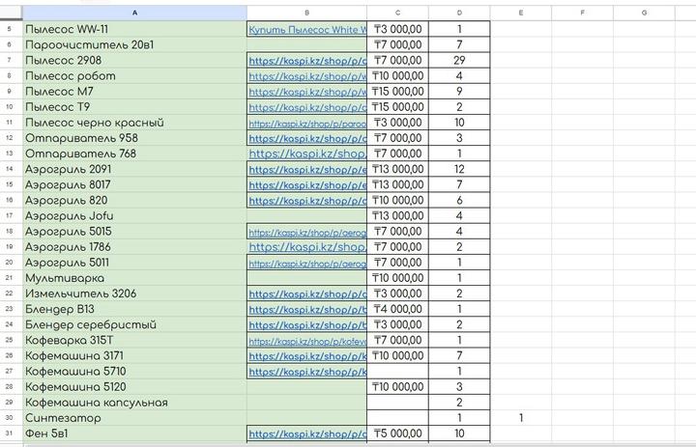Screen dimensions: 696x447
Task: Click row 17 header number
Action: click(x=10, y=216)
